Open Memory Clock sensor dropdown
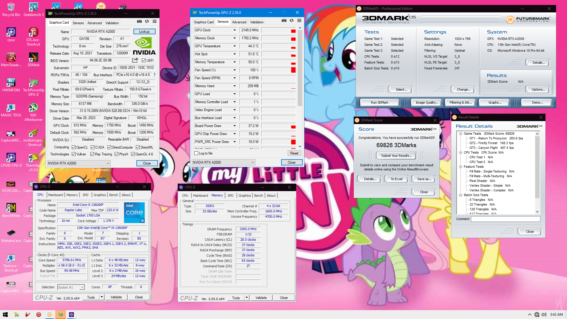This screenshot has width=567, height=319. [x=234, y=38]
